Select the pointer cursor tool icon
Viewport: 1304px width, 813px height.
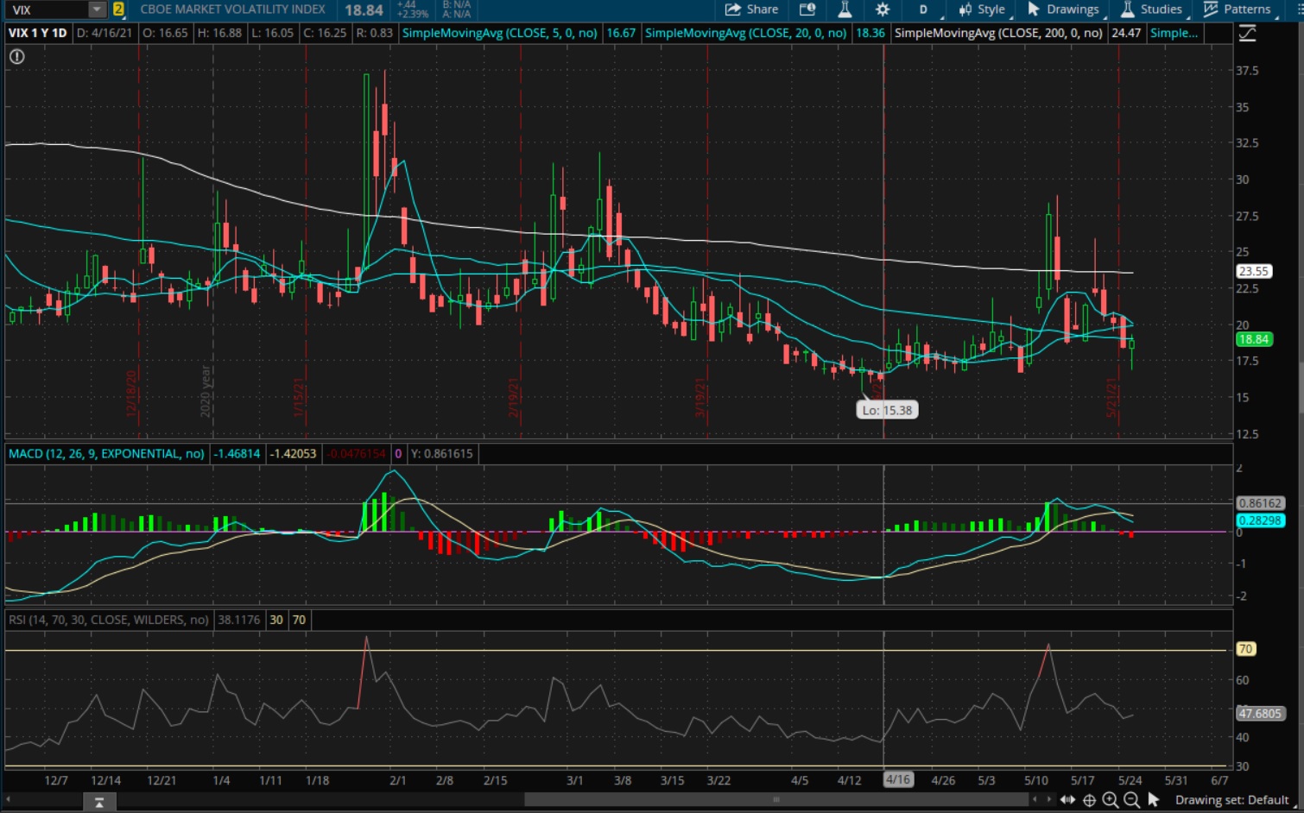pos(1153,800)
